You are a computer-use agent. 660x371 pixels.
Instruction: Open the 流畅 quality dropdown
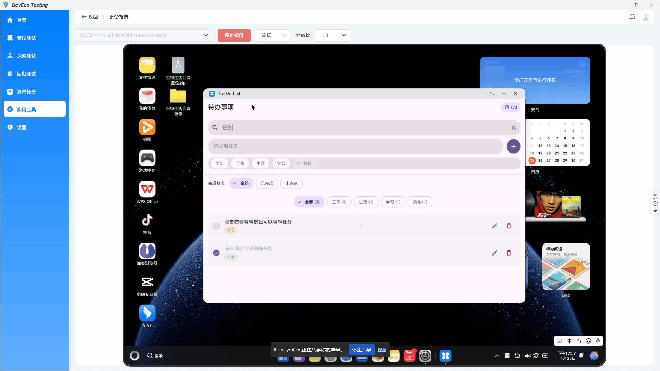(x=273, y=35)
